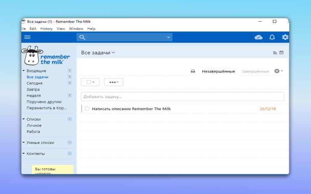Open settings gear in blue header
Screen dimensions: 311x194
[x=285, y=37]
